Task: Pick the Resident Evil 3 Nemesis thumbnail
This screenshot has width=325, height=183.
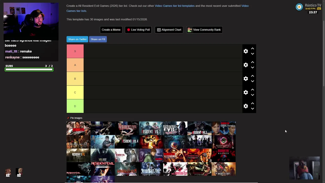Action: 175,128
